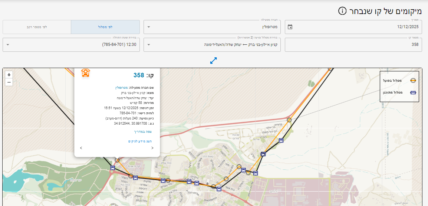Screen dimensions: 428x206
Task: Click the planned route bus icon in the legend
Action: [x=413, y=92]
